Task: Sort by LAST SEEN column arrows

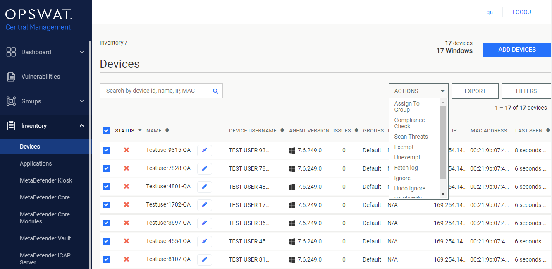Action: (548, 130)
